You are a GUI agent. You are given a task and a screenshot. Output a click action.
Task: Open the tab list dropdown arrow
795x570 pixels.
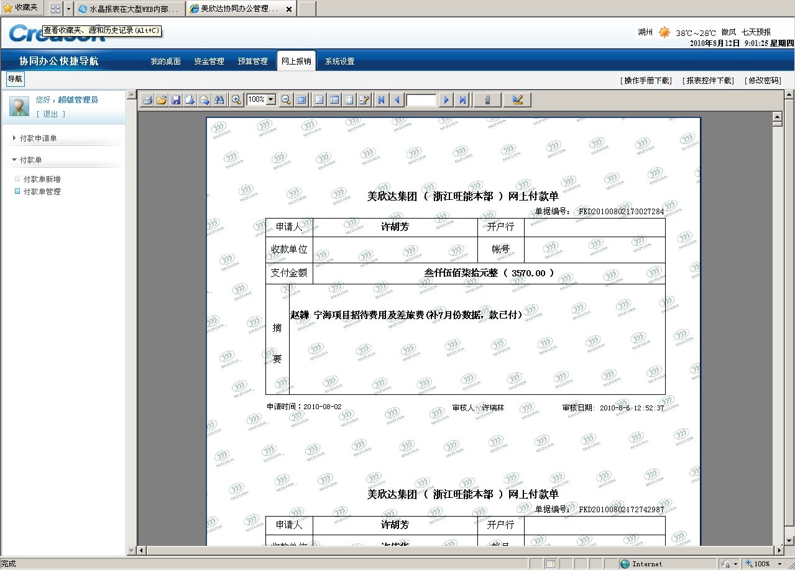click(x=68, y=9)
